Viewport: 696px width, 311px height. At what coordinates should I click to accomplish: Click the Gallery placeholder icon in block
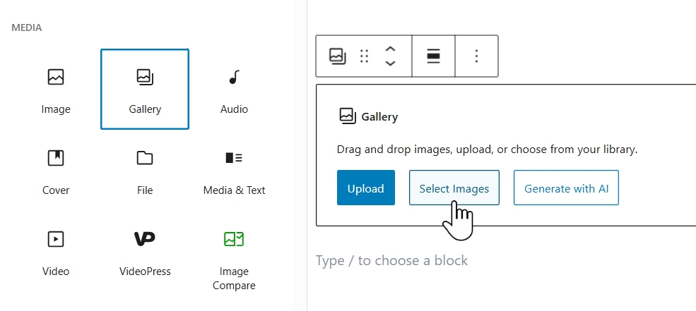(x=347, y=116)
